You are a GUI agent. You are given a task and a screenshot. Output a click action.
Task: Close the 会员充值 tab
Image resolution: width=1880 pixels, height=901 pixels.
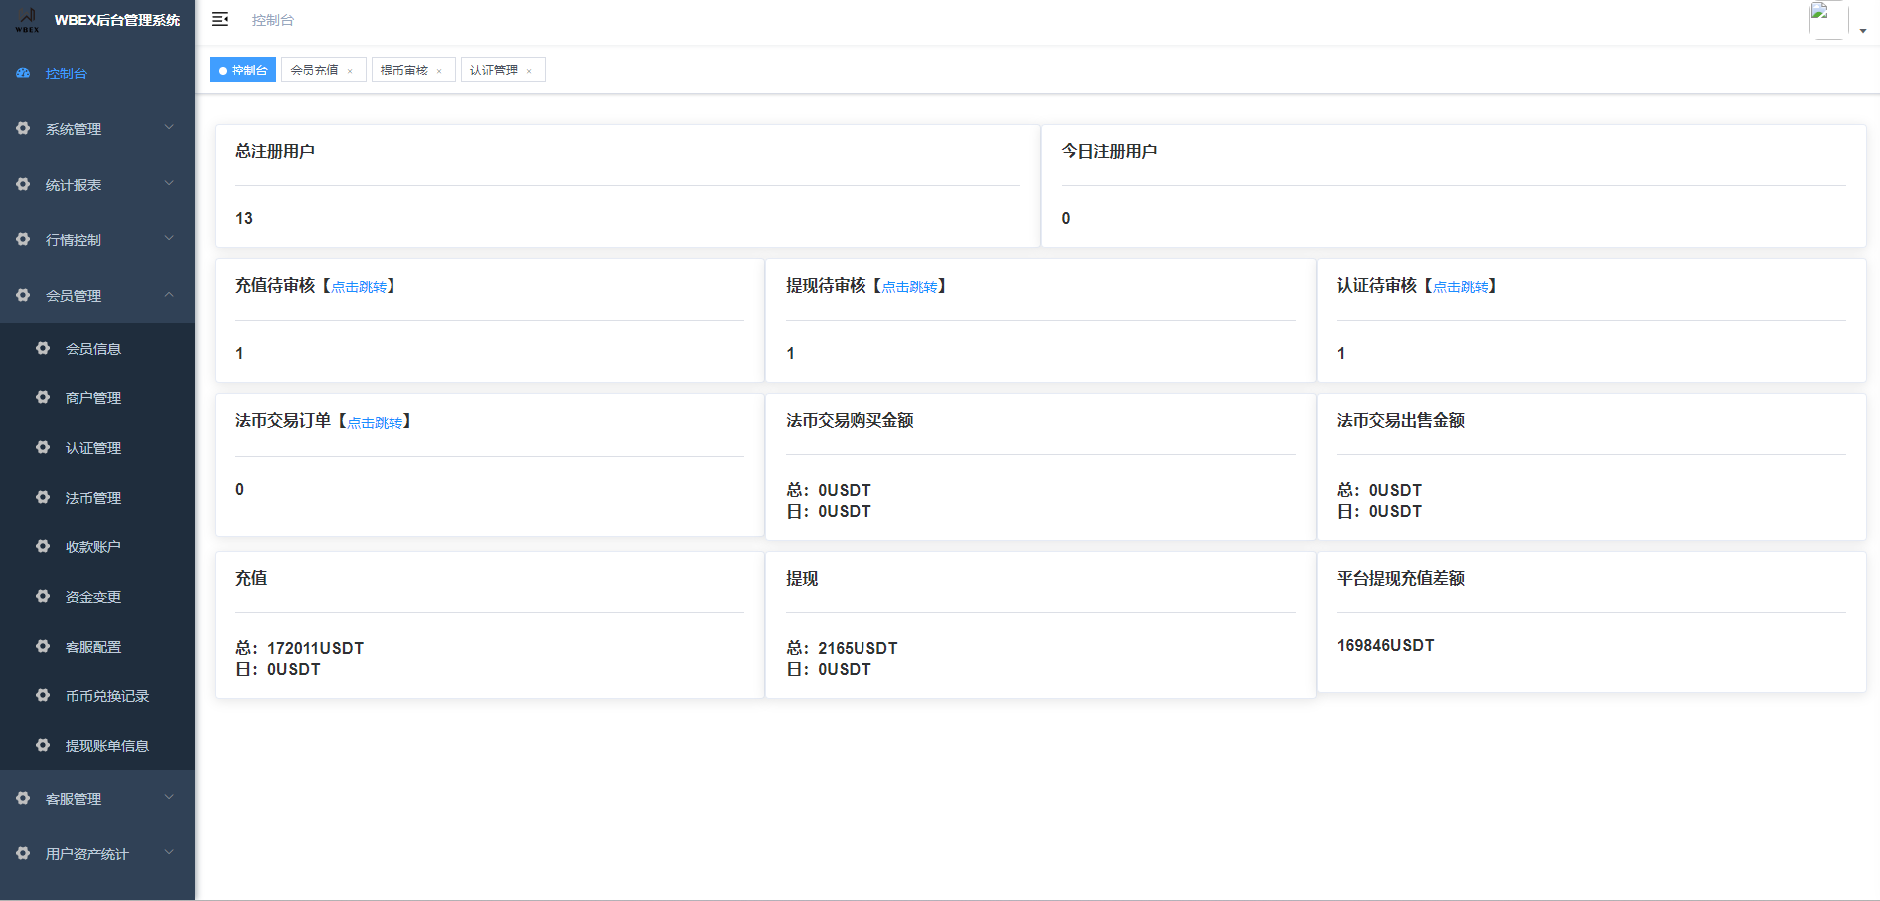point(350,71)
